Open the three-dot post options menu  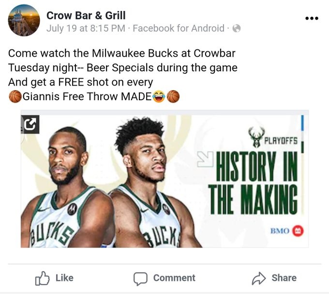click(x=312, y=18)
